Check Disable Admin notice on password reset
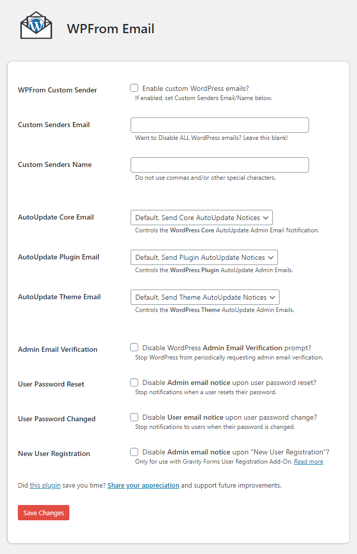This screenshot has height=554, width=357. click(134, 382)
